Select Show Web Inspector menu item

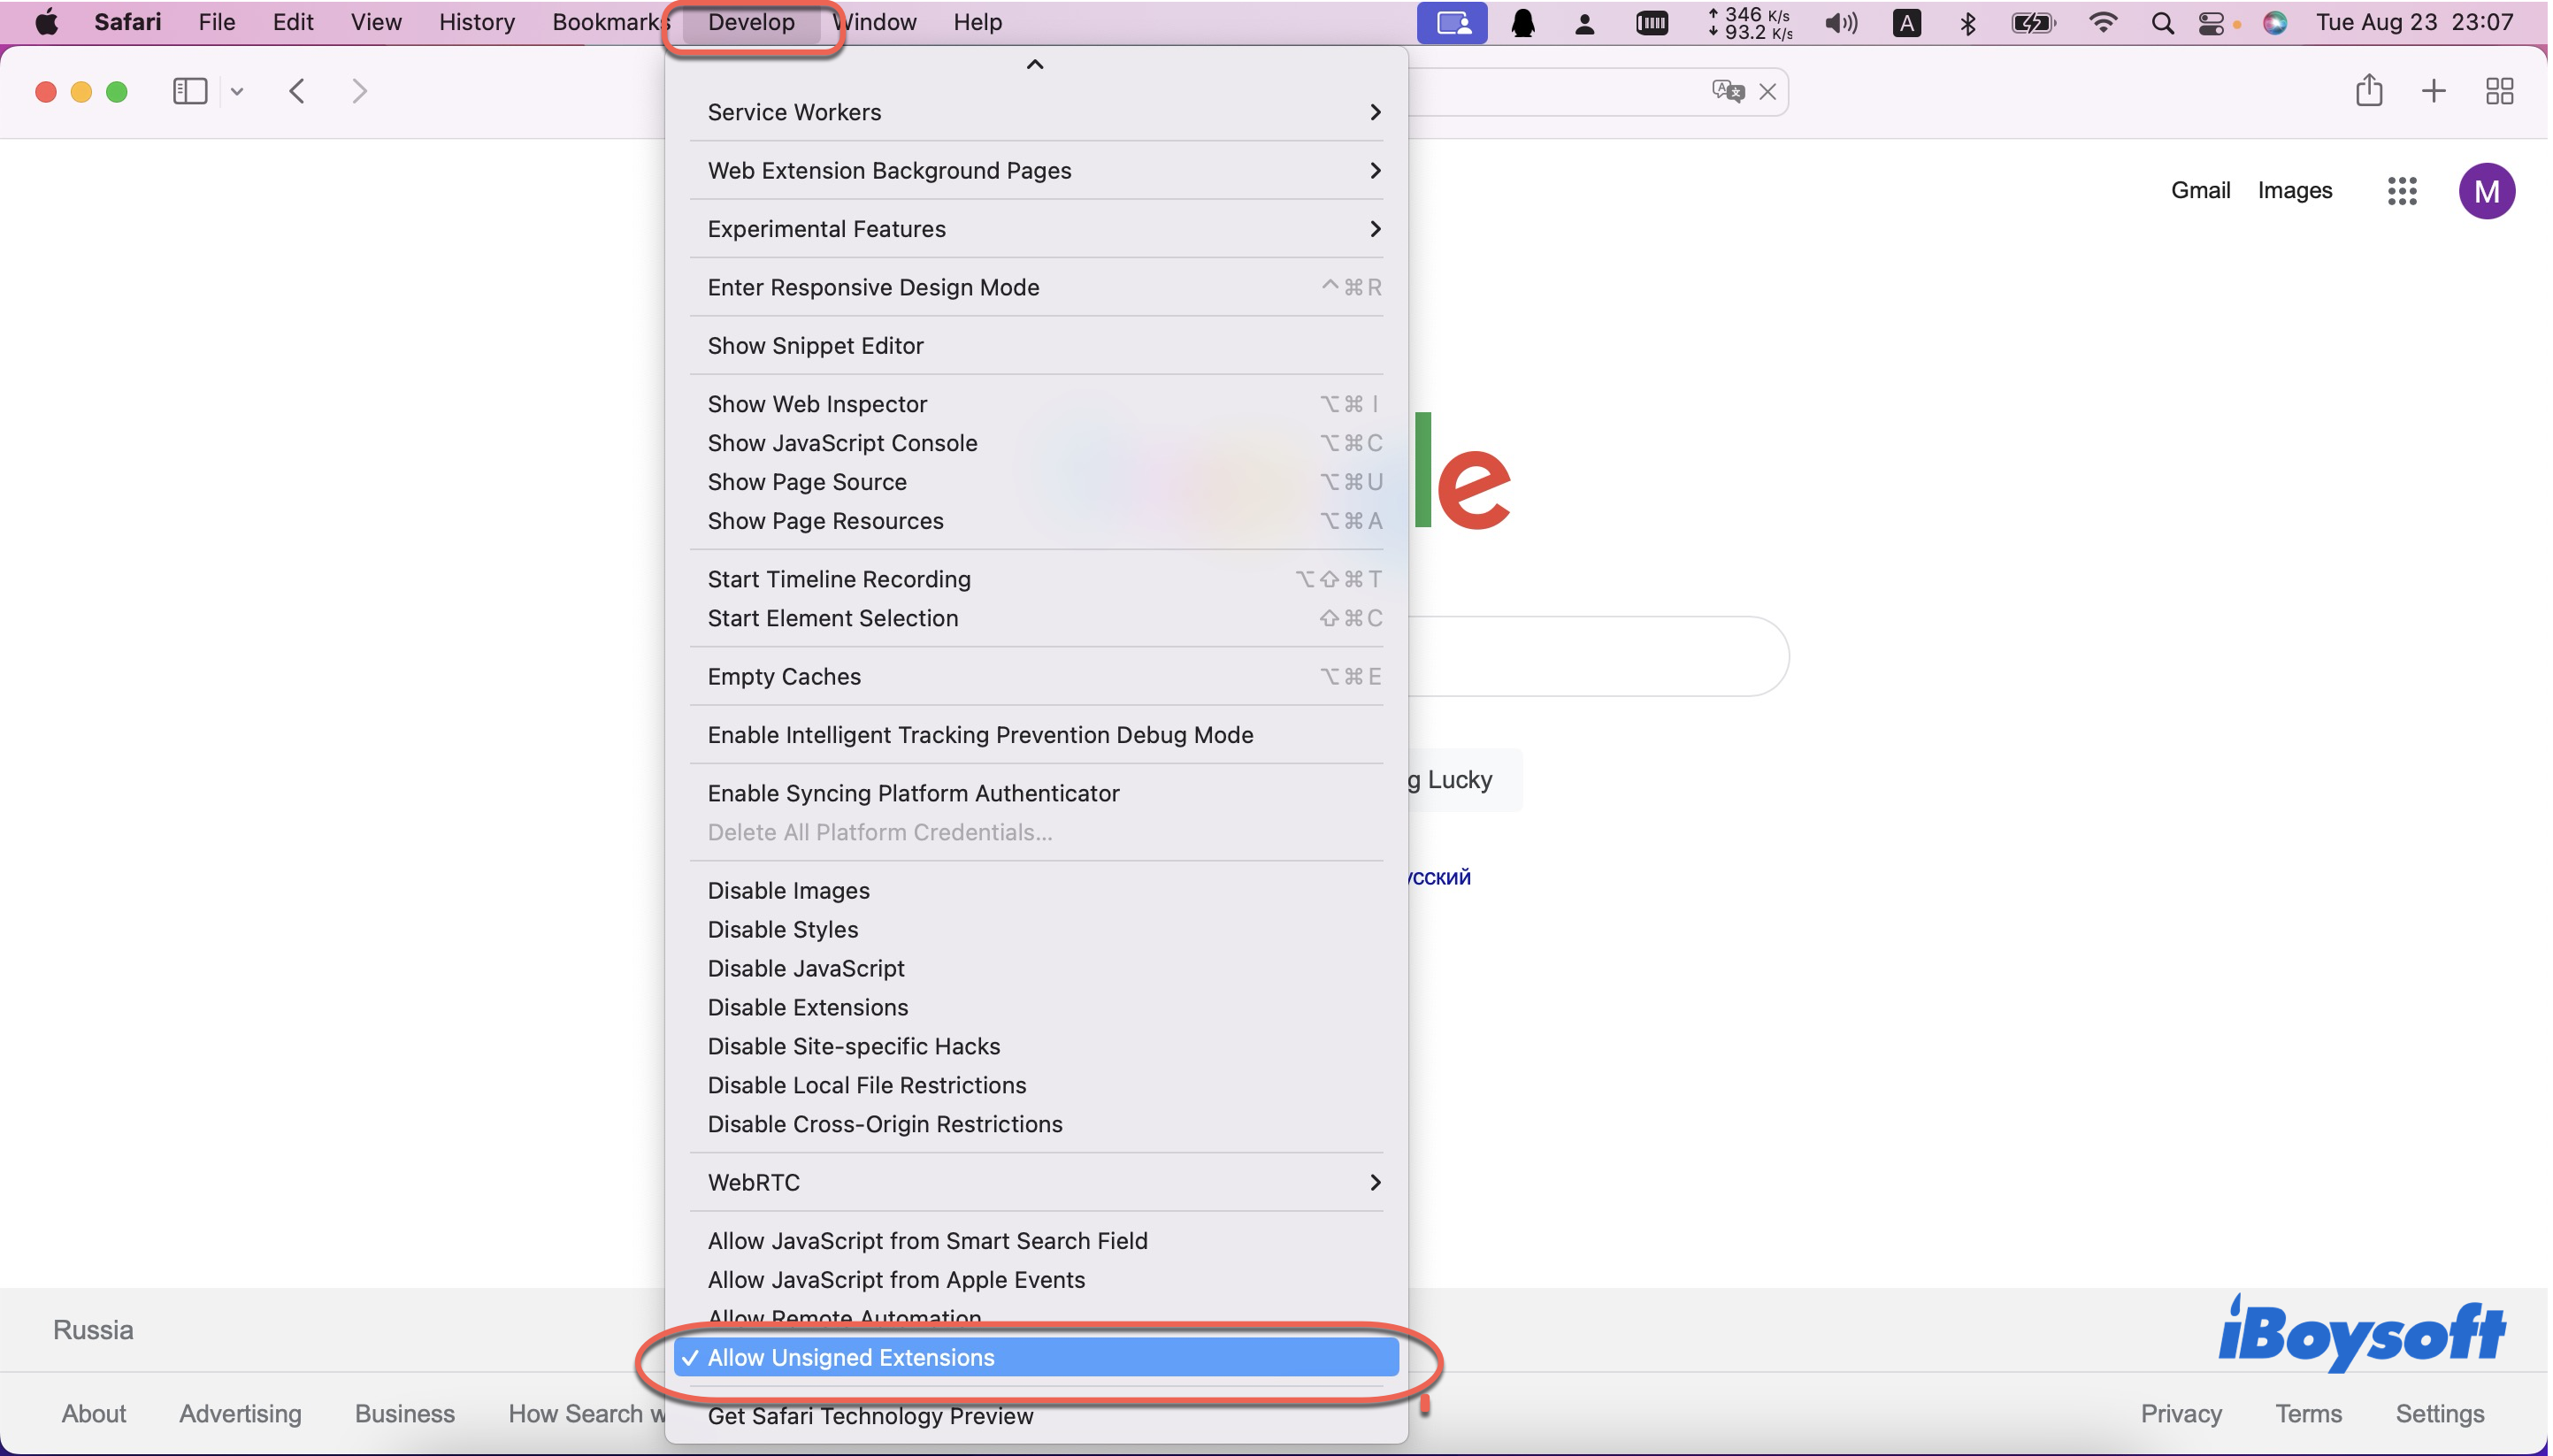coord(817,402)
